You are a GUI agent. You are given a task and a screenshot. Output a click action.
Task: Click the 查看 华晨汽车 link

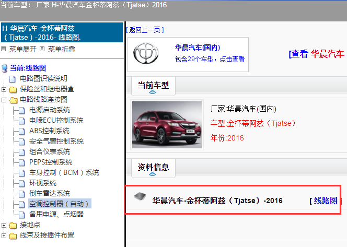317,54
